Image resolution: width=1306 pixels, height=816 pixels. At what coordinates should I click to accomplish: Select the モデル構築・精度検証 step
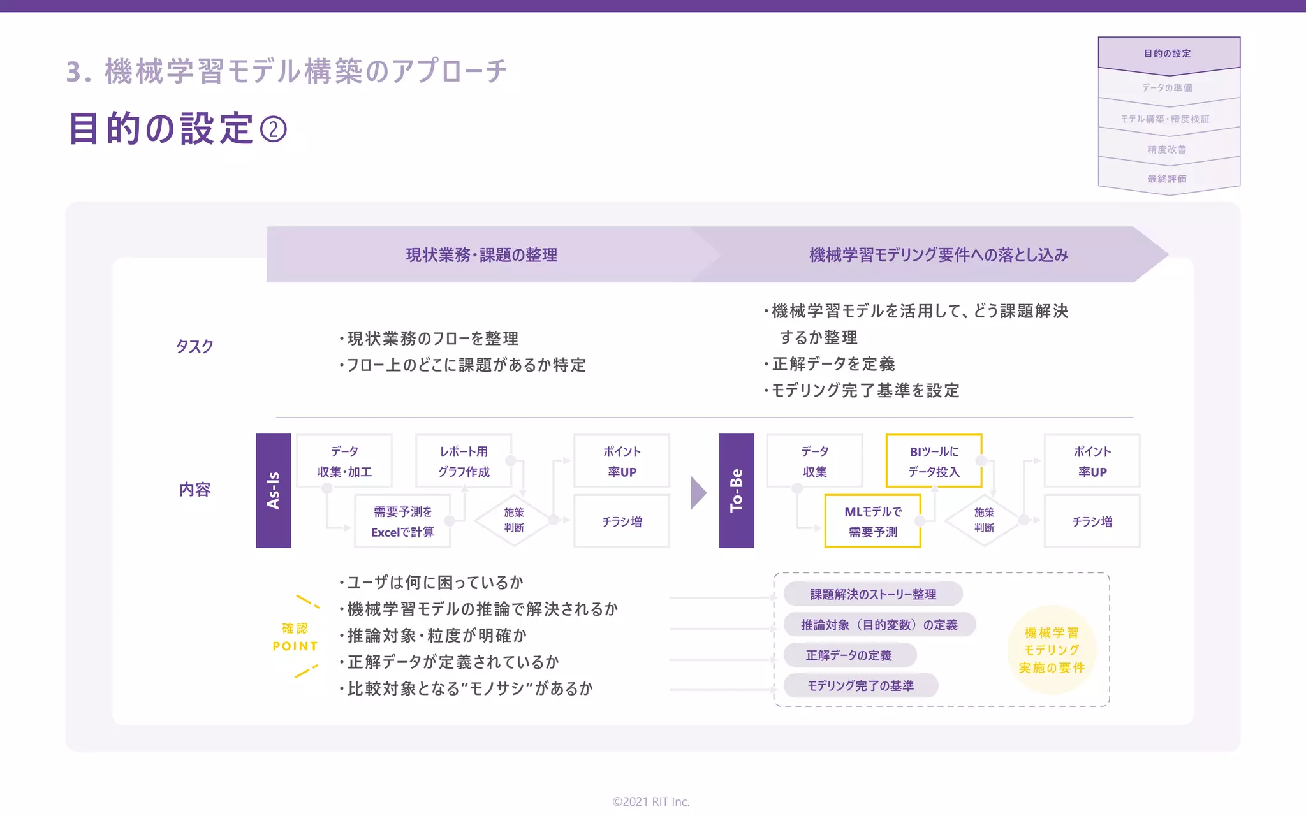pos(1168,119)
